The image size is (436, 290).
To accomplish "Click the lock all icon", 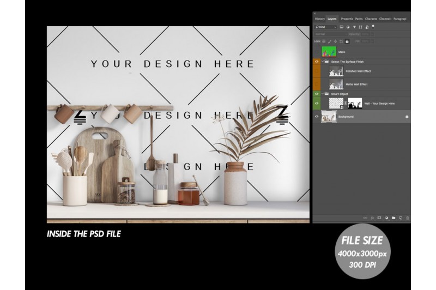I will [347, 41].
